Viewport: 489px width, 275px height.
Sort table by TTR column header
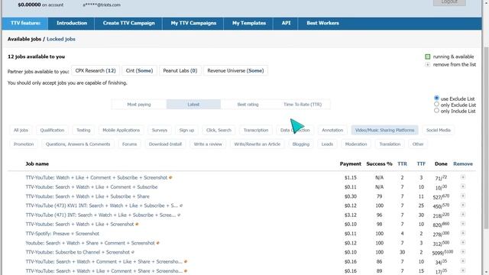[x=402, y=163]
